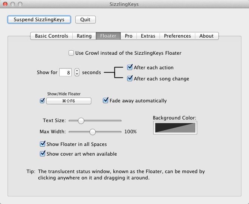Switch to the Preferences tab

coord(177,36)
